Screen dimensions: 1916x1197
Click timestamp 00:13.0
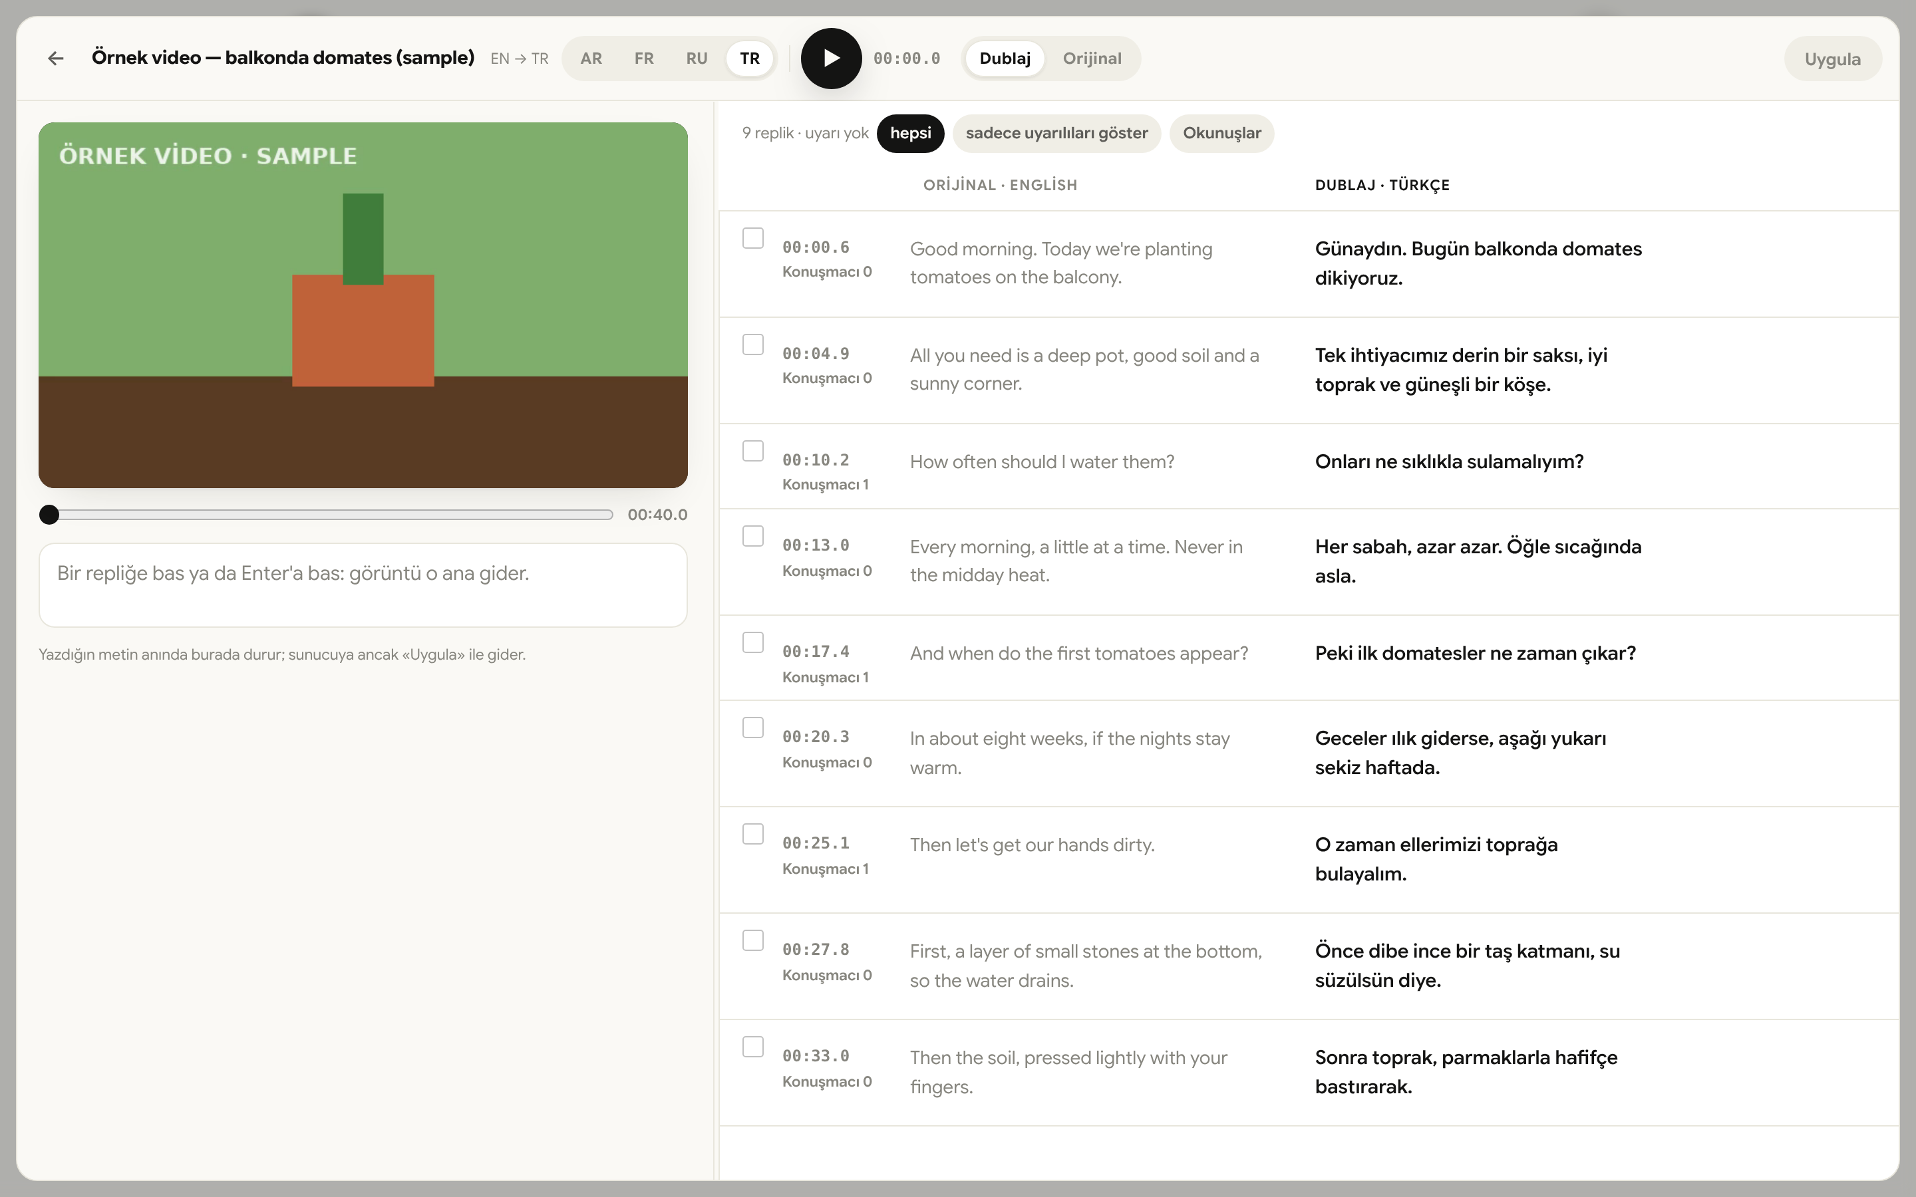(816, 545)
